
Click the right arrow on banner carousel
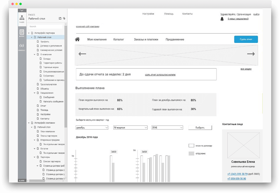pyautogui.click(x=251, y=54)
